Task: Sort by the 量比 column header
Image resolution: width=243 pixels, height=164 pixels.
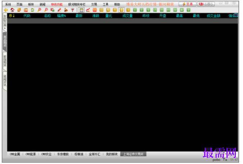Action: [x=109, y=16]
